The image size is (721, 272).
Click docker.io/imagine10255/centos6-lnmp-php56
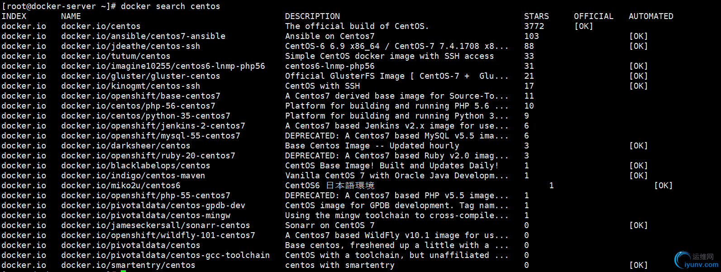pos(163,66)
